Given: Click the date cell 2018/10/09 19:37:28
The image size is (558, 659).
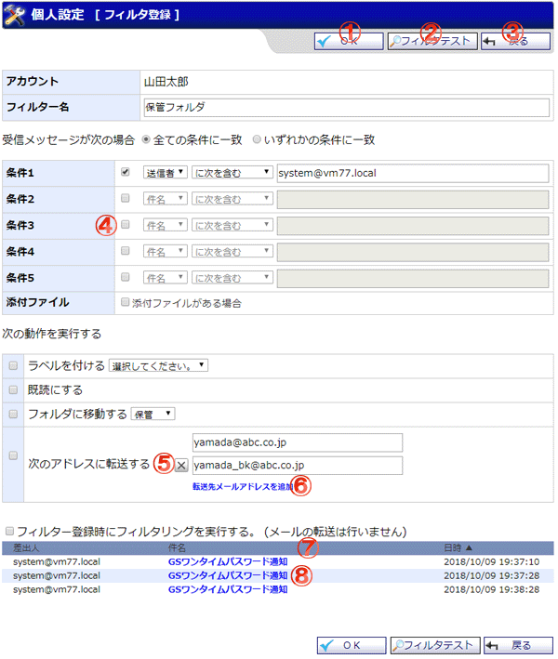Looking at the screenshot, I should (x=492, y=575).
